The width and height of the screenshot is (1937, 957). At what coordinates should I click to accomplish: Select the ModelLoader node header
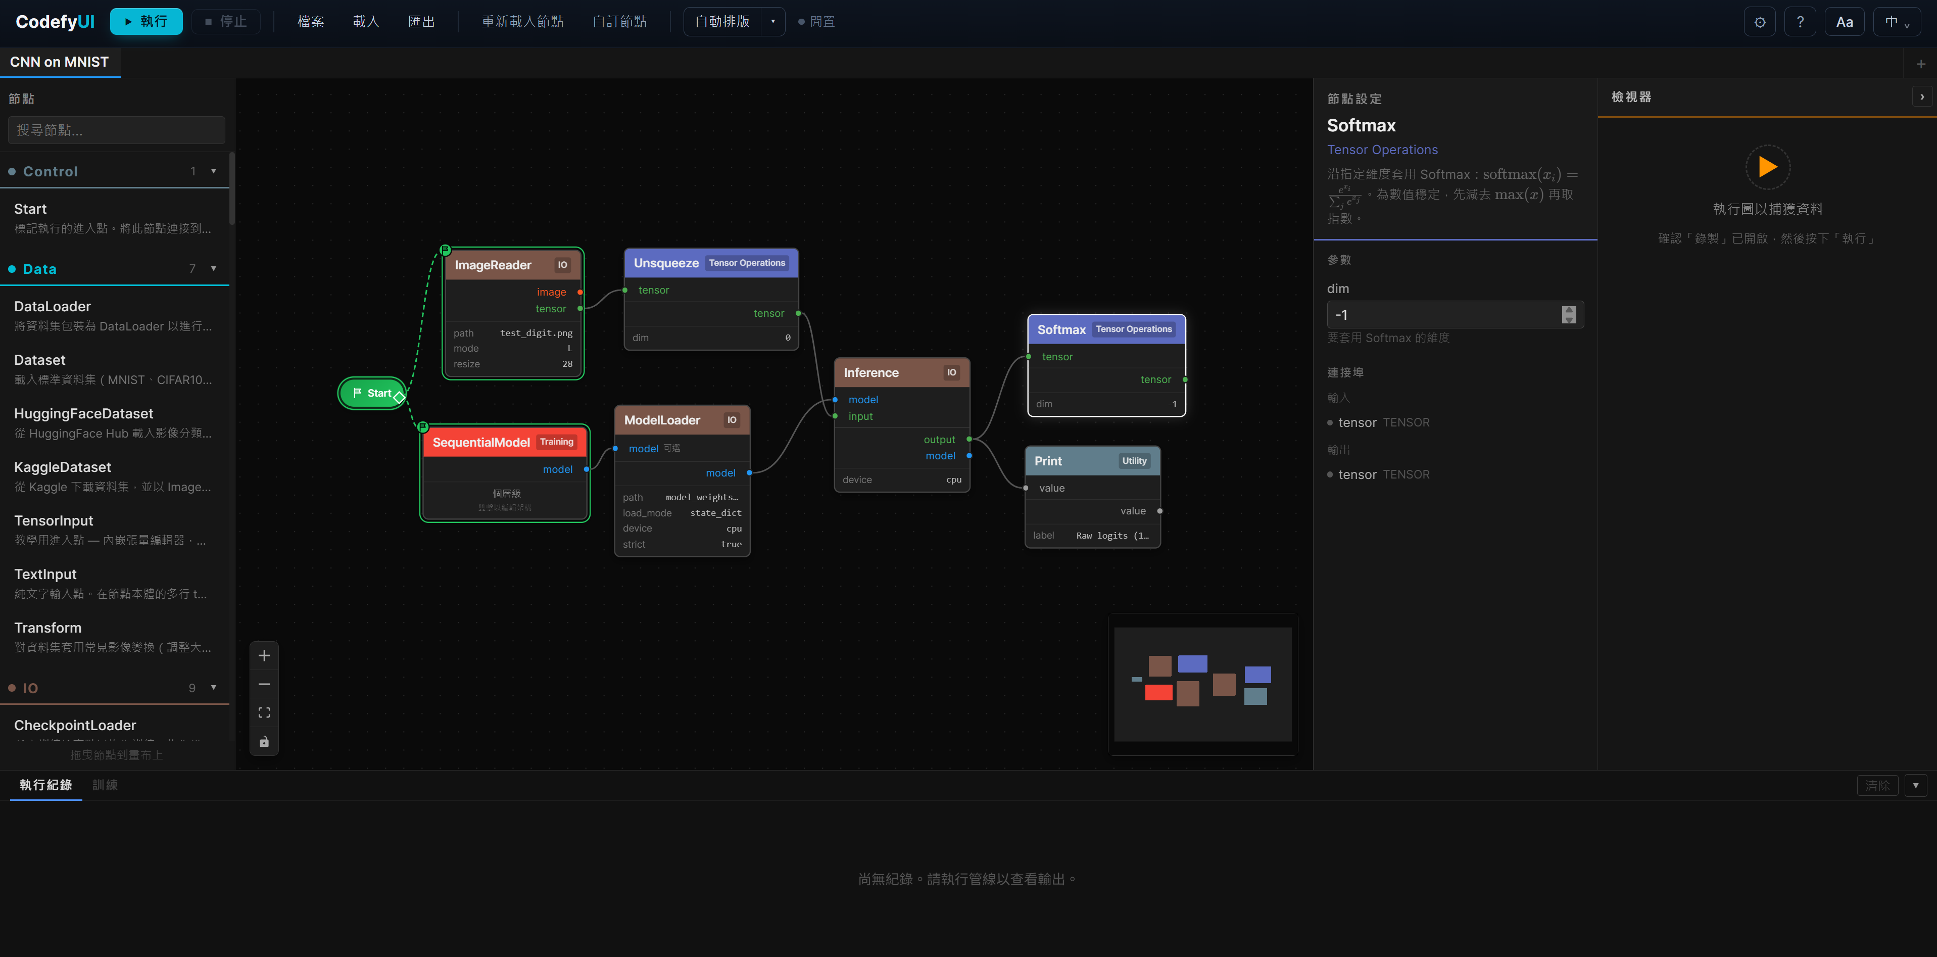pos(682,420)
